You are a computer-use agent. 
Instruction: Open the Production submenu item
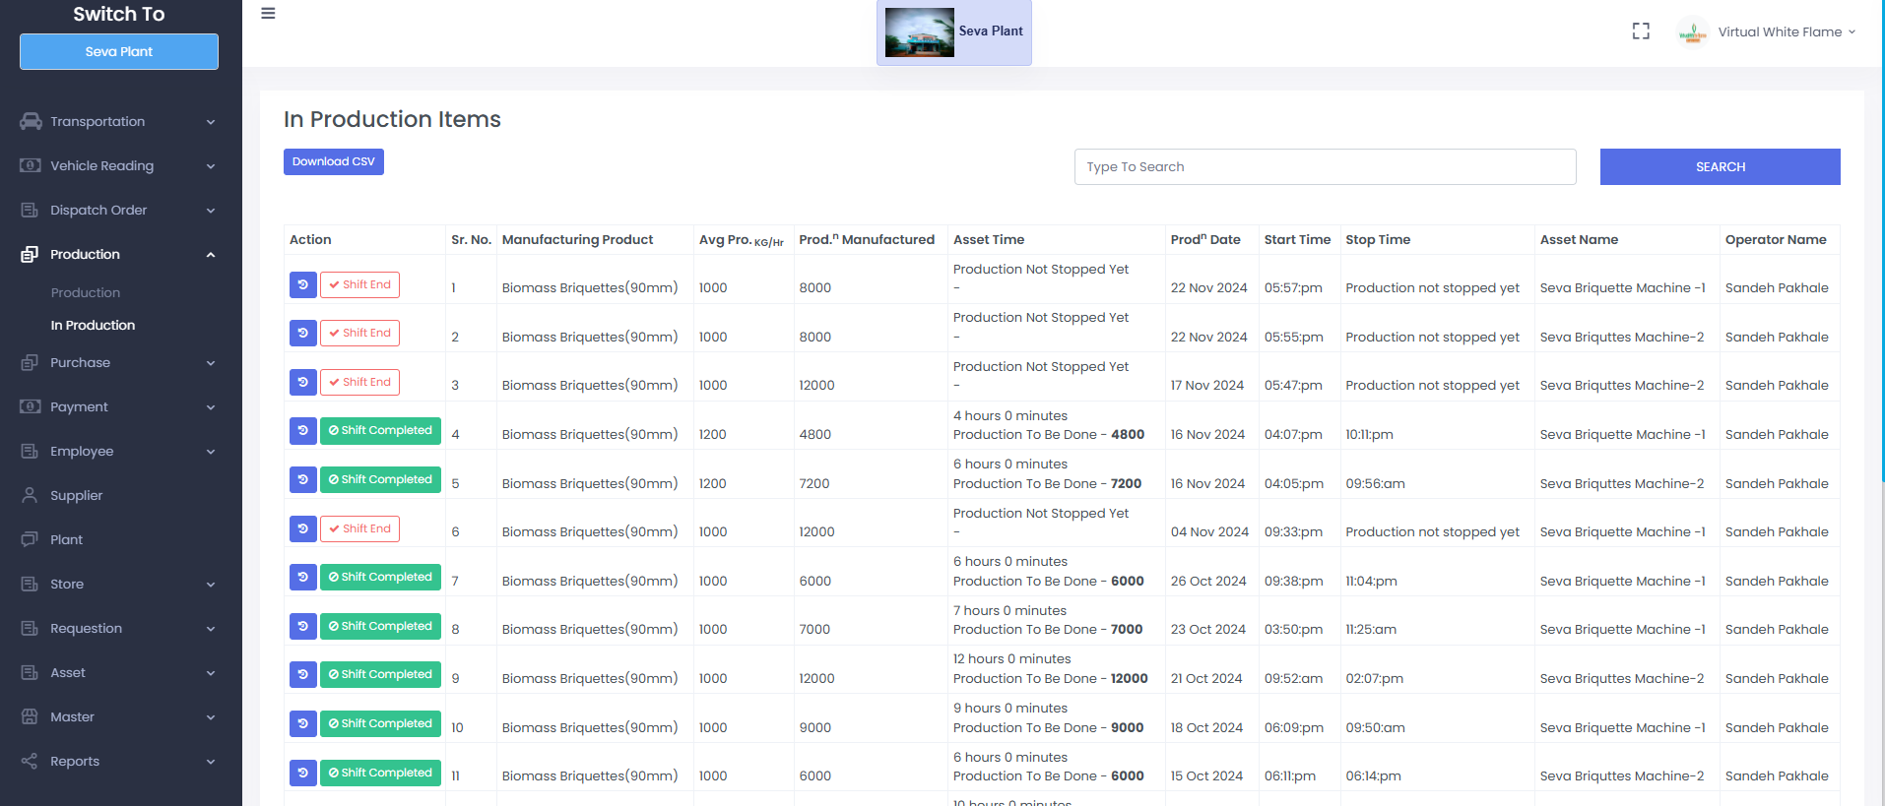[x=86, y=292]
